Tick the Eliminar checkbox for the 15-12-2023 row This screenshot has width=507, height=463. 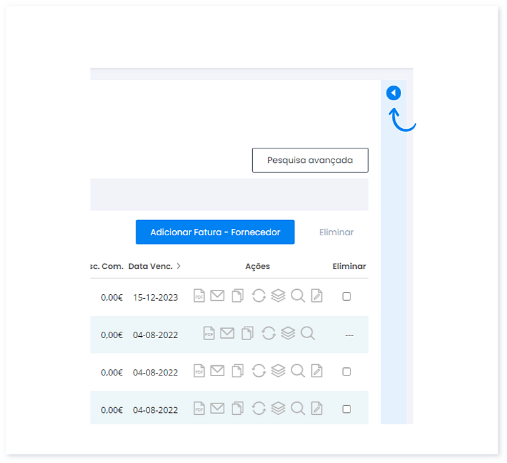click(347, 296)
